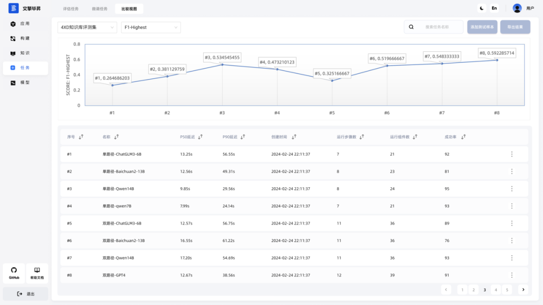
Task: Sort by creation time column arrows
Action: [x=294, y=137]
